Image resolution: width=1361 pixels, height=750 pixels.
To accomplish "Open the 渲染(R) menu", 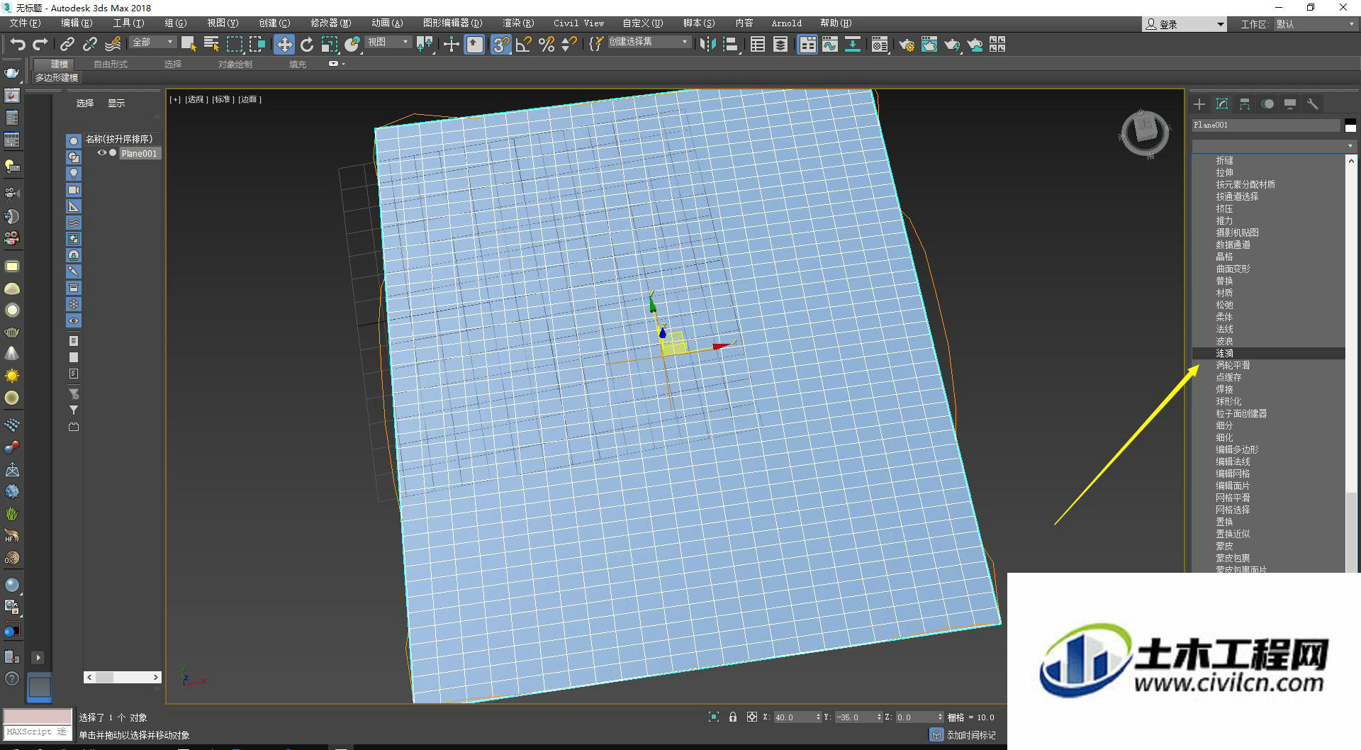I will [518, 23].
